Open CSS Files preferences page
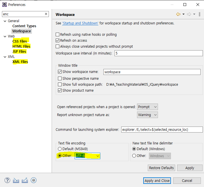Image resolution: width=204 pixels, height=187 pixels. (x=20, y=41)
